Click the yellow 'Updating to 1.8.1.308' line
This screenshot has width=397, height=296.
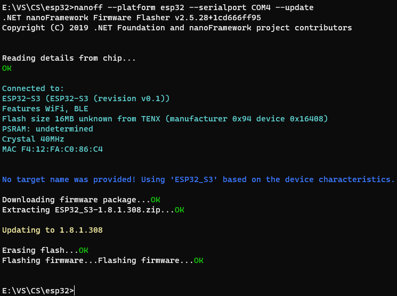pyautogui.click(x=52, y=230)
